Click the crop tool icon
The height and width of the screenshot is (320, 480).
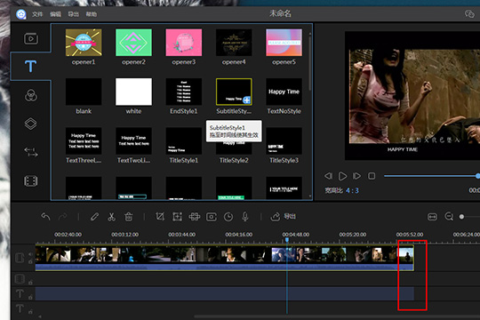(x=160, y=217)
